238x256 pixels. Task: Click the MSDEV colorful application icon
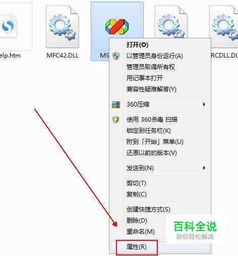[117, 26]
